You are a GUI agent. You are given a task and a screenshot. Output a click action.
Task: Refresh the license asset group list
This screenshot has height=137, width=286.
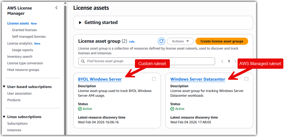[161, 41]
